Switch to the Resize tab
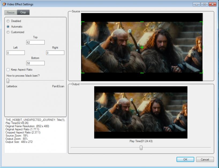The image size is (219, 168). click(11, 13)
